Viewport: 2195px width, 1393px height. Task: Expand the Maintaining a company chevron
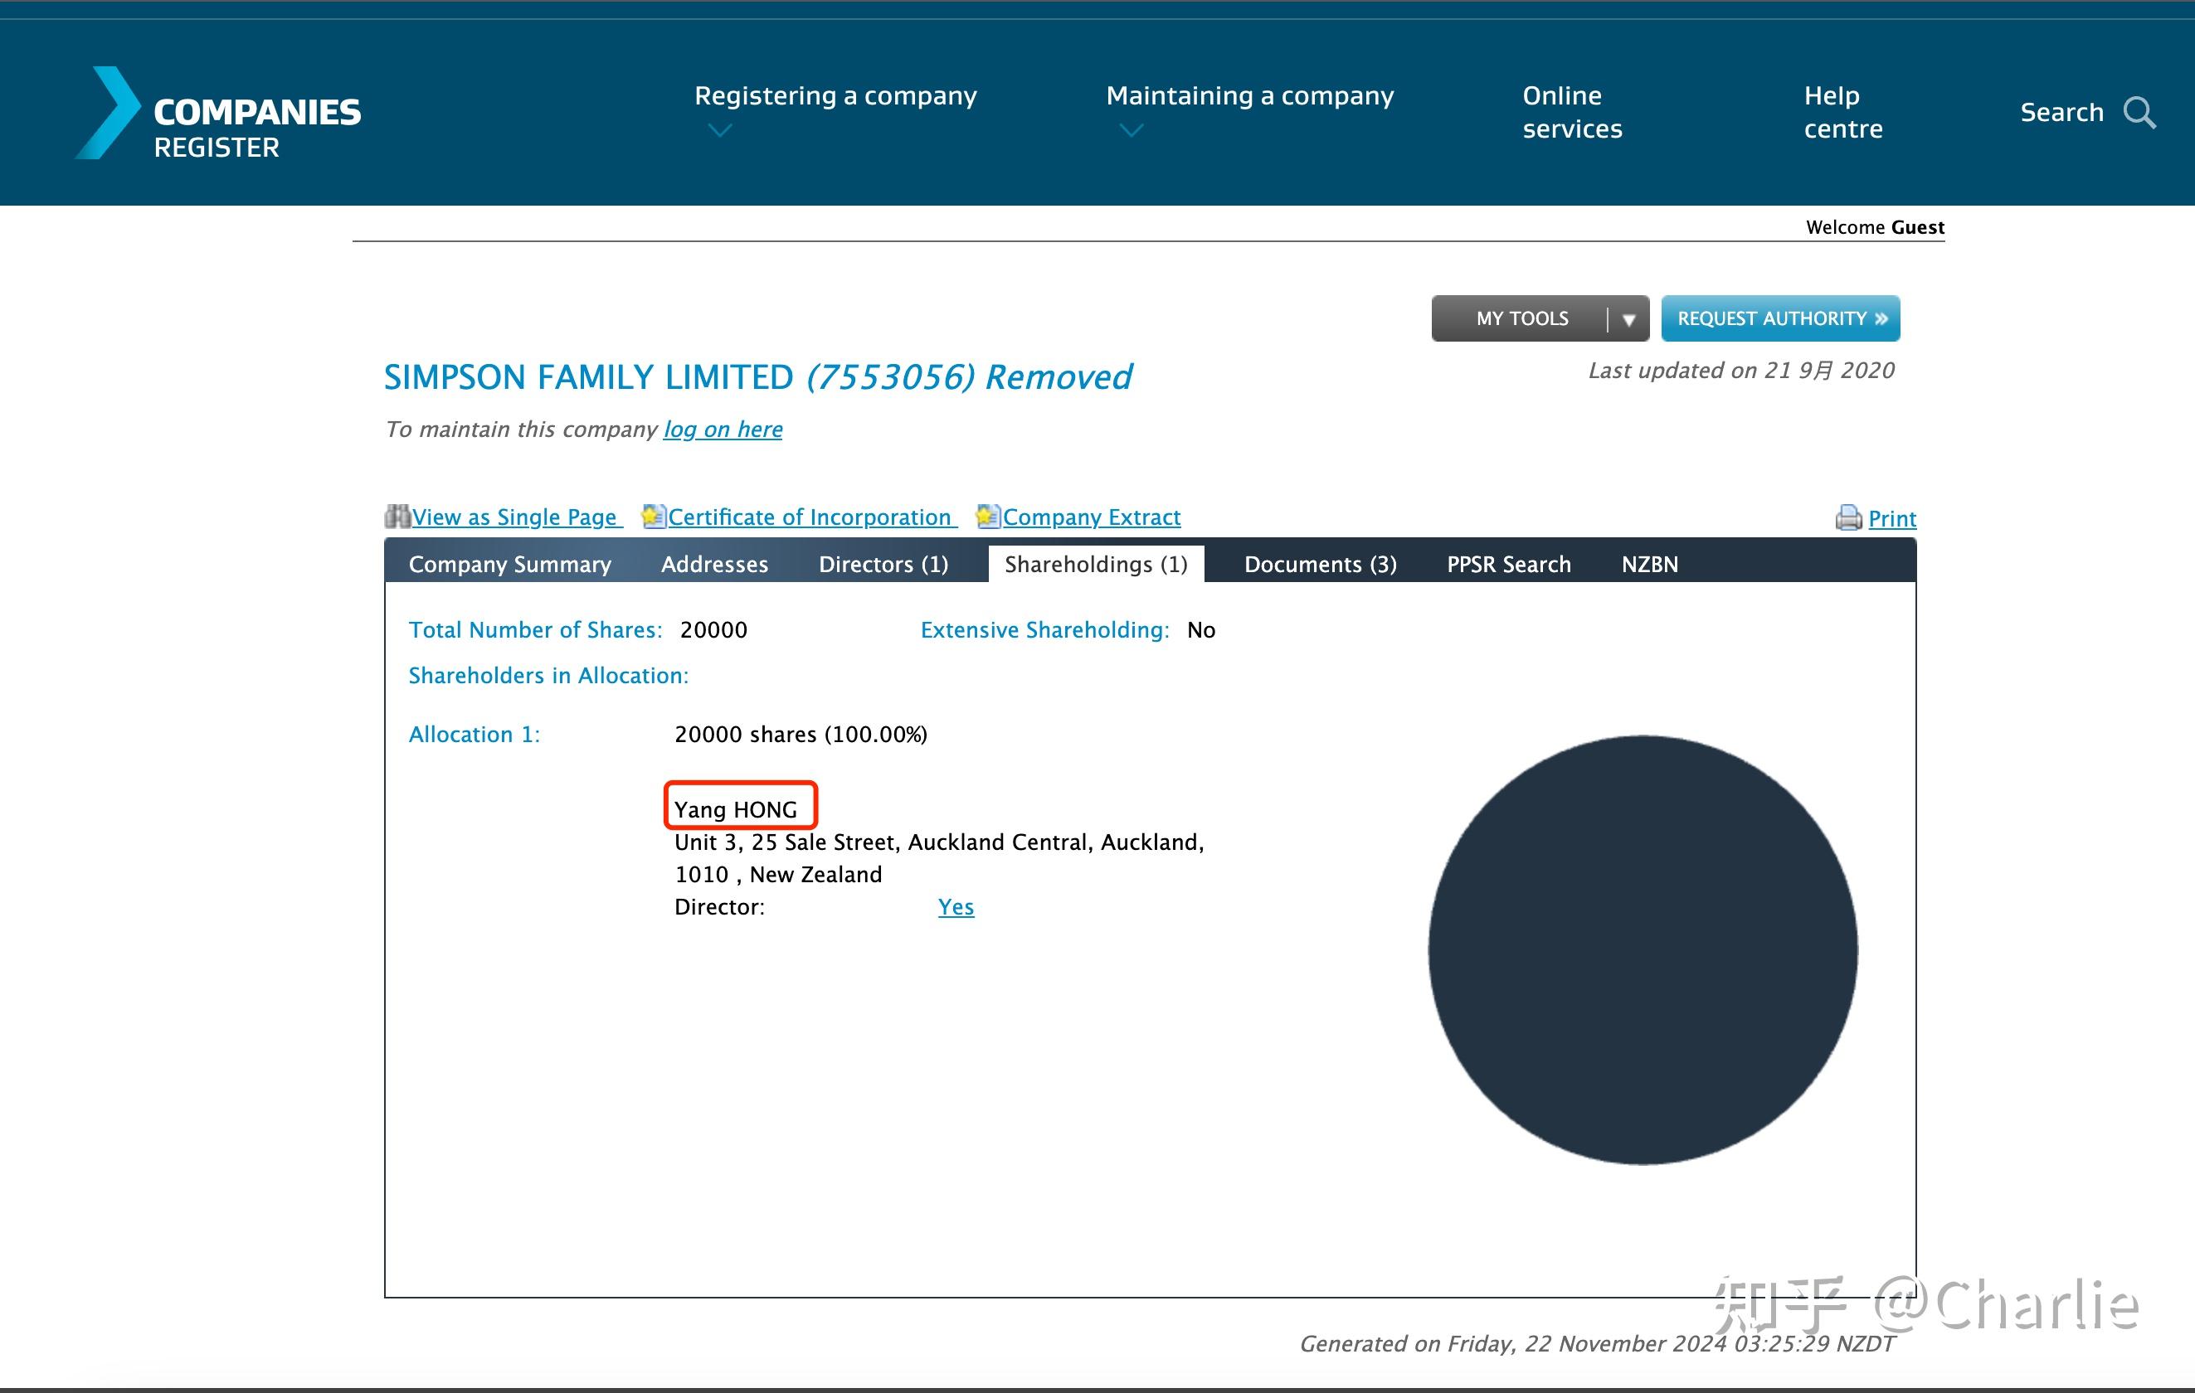[x=1131, y=131]
